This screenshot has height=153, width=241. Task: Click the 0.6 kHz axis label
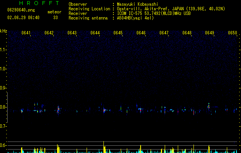point(3,145)
